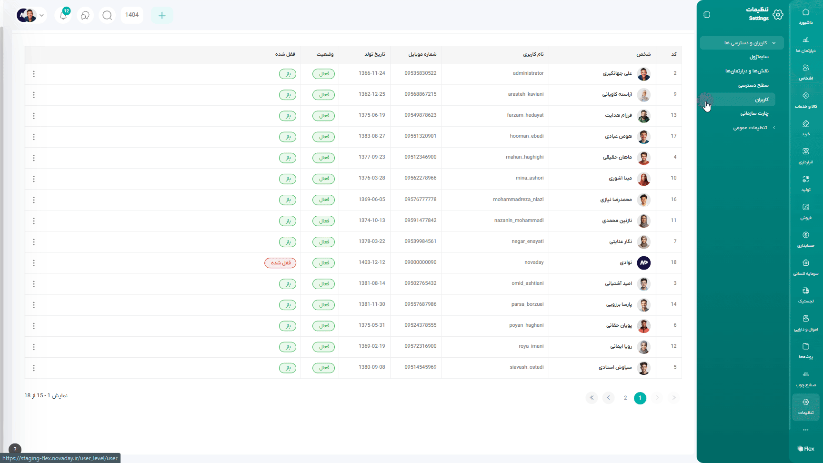Select the چارت سازمانی menu item
823x463 pixels.
point(754,113)
